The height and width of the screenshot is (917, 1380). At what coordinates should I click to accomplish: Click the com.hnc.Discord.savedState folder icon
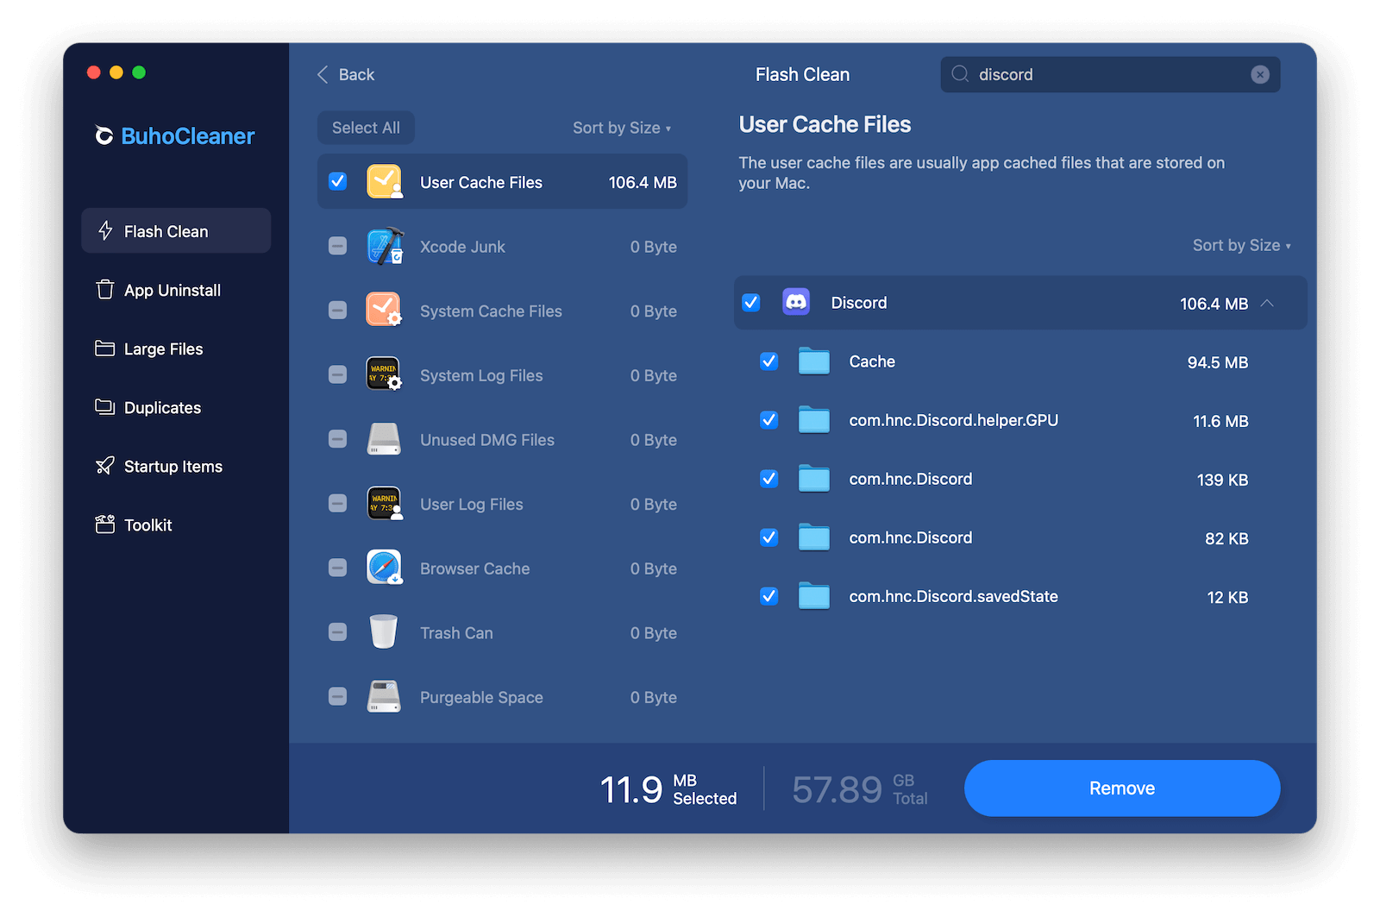(x=813, y=596)
